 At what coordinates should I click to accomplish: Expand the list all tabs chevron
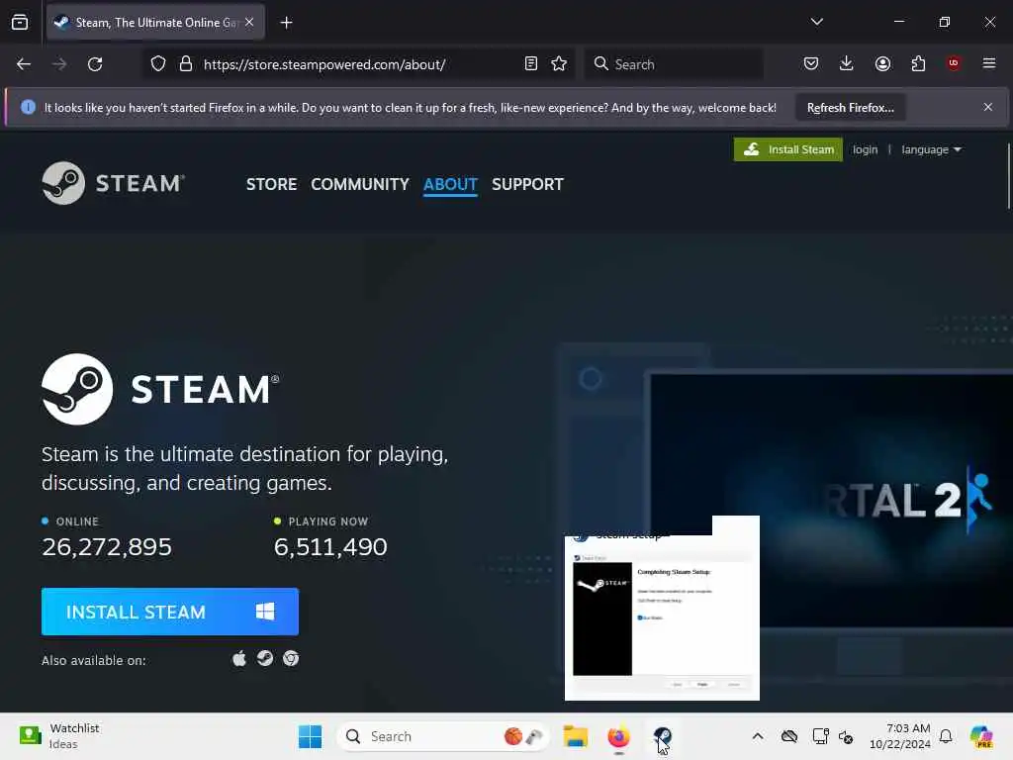click(x=816, y=22)
